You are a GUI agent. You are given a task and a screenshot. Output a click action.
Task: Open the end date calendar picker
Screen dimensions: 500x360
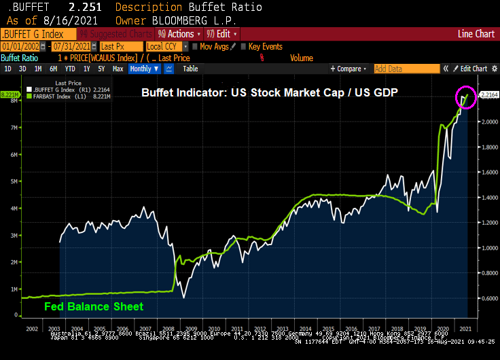click(94, 46)
